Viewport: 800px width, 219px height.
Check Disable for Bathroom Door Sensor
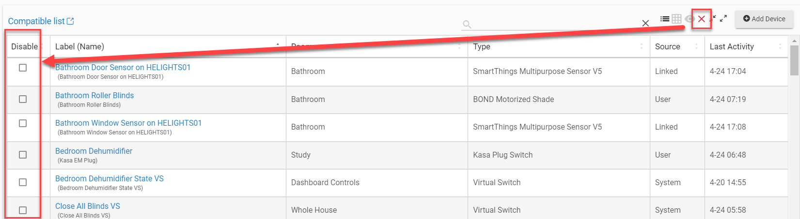(23, 68)
